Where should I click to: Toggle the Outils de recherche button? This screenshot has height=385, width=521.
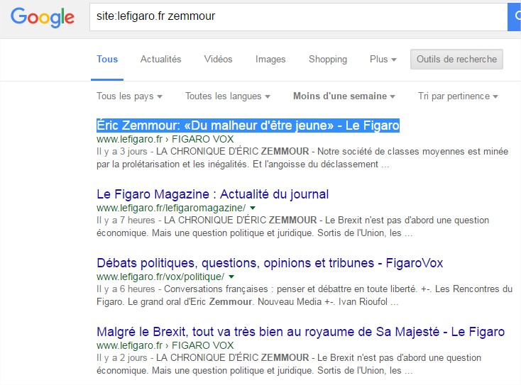(456, 59)
